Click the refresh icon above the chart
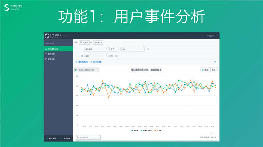The width and height of the screenshot is (263, 147). (215, 62)
